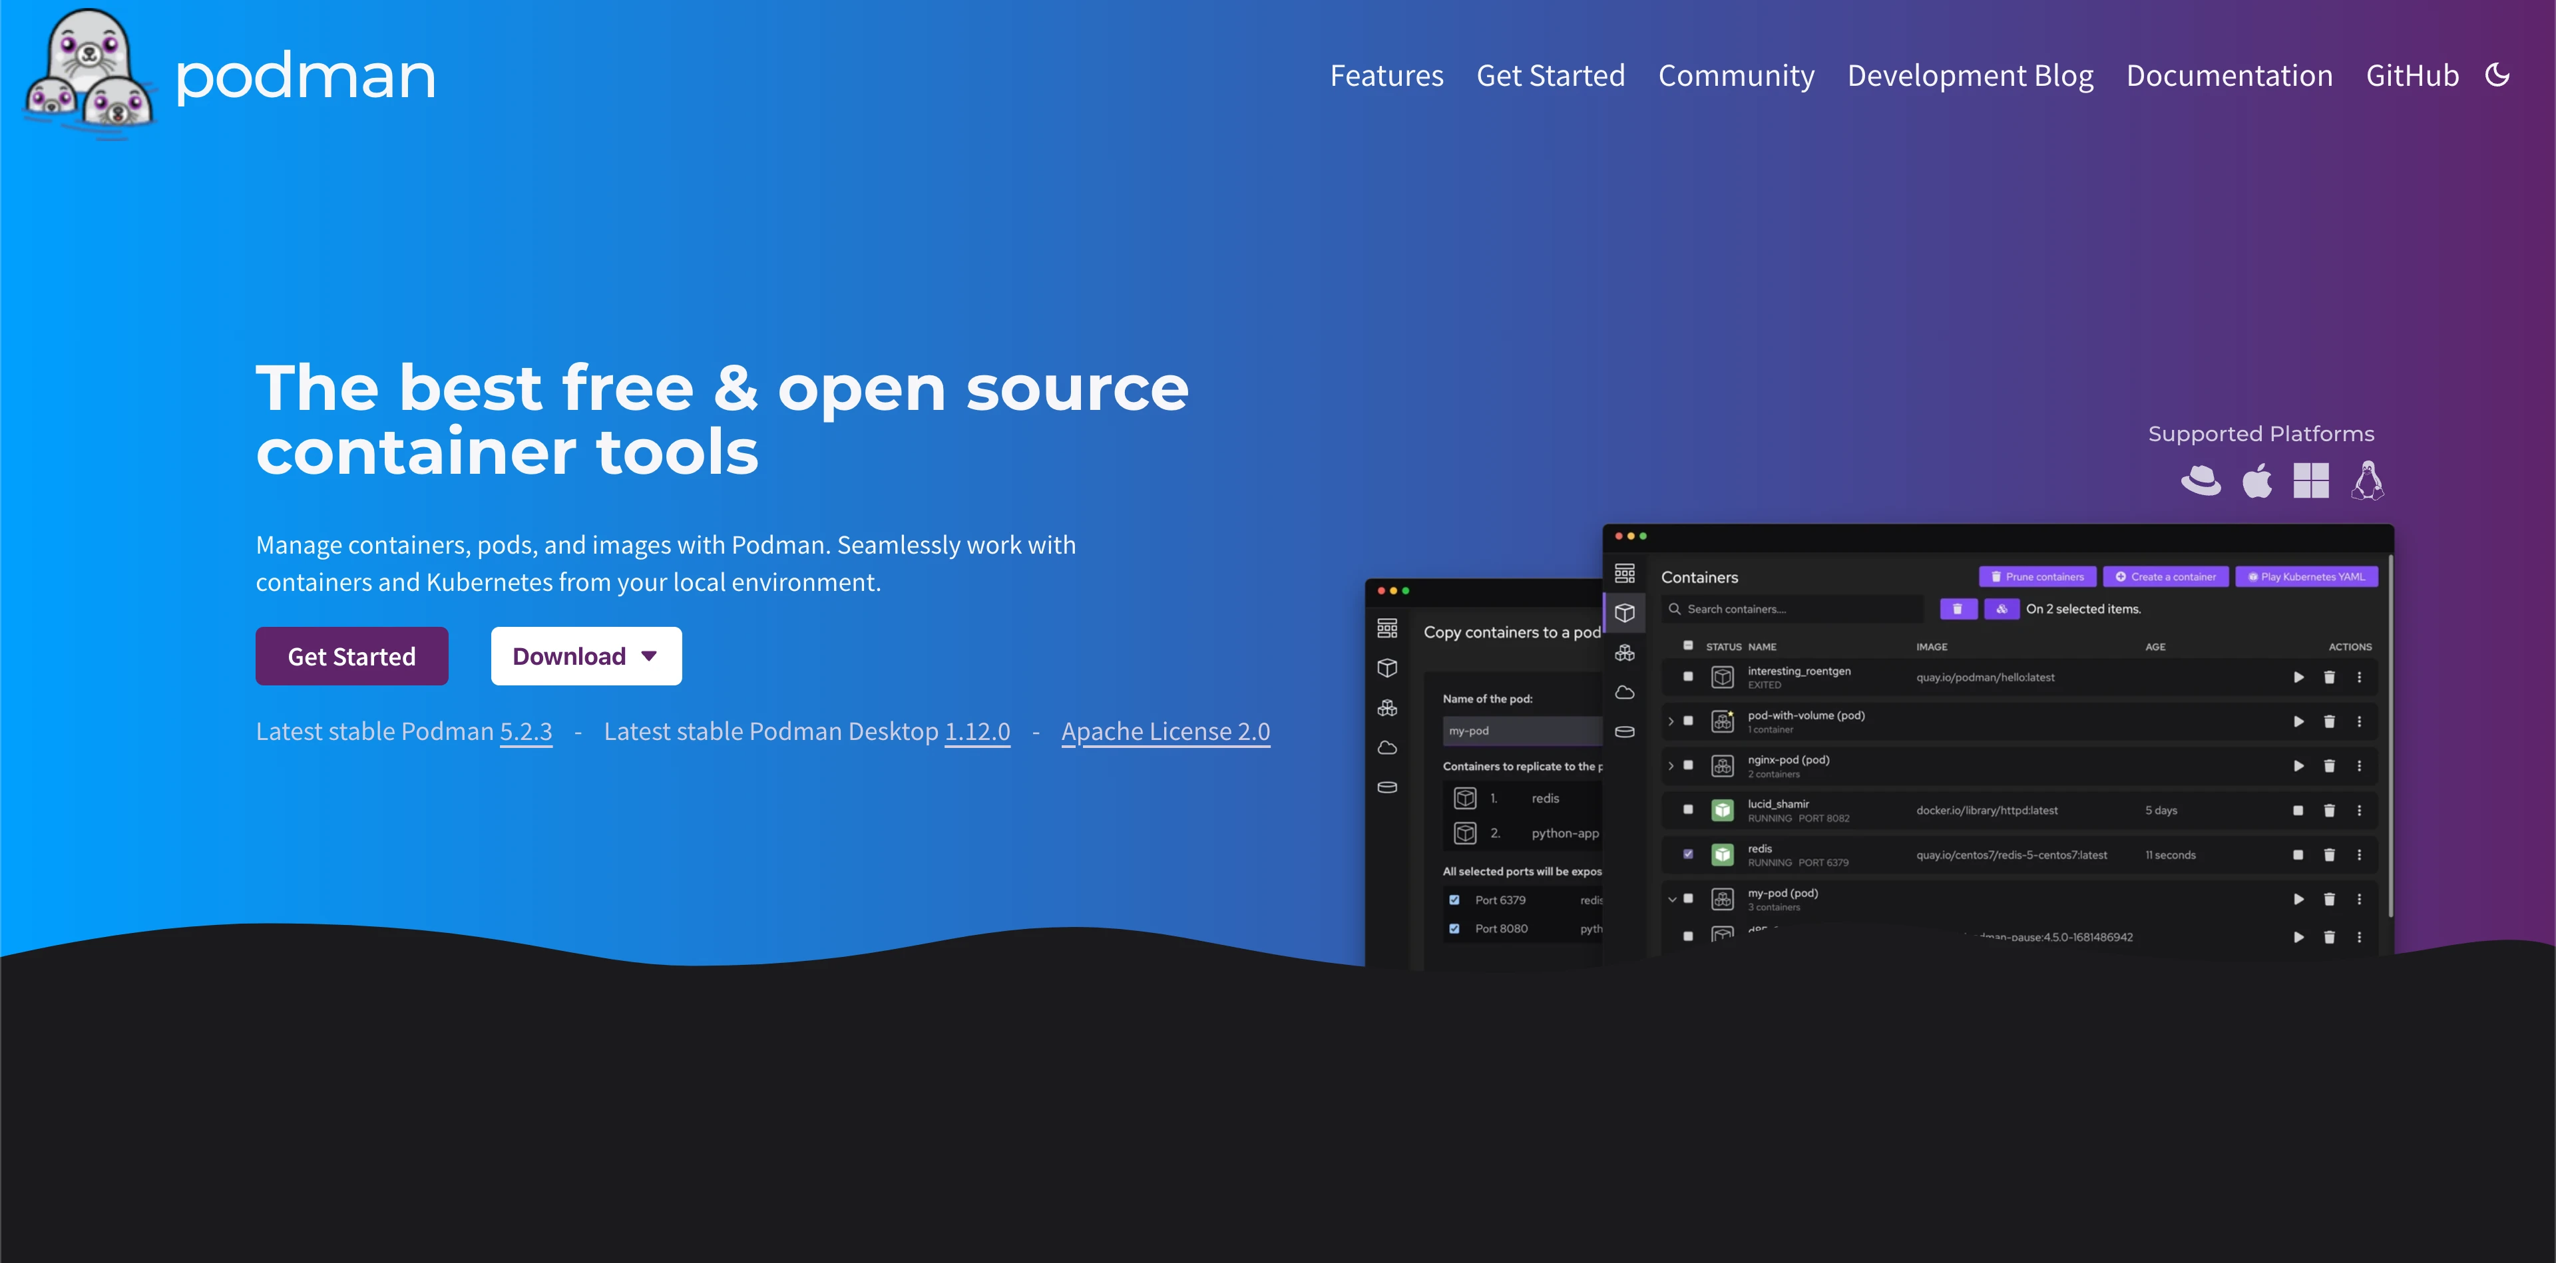Click trash icon on interesting_roentgen row

[2329, 677]
